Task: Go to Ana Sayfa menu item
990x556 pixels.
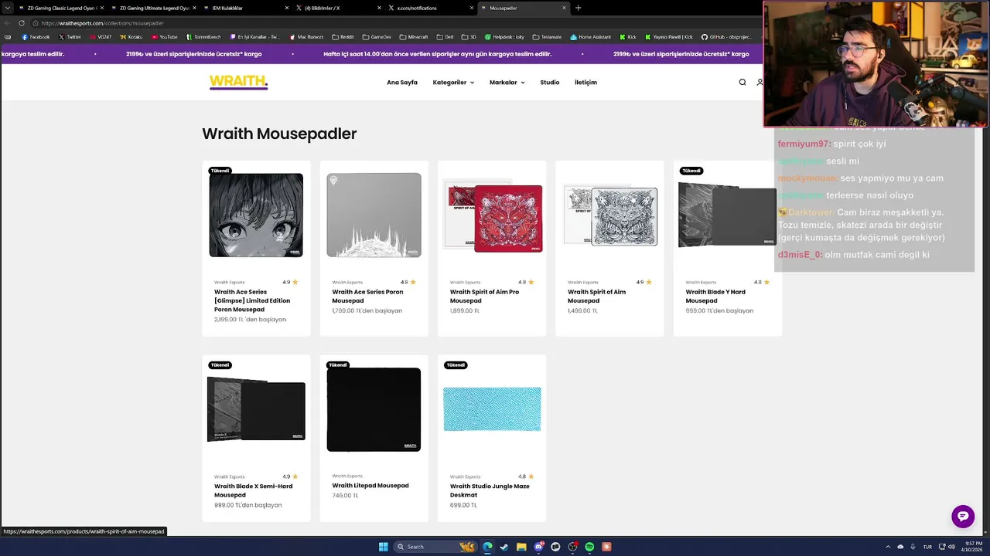Action: pyautogui.click(x=402, y=83)
